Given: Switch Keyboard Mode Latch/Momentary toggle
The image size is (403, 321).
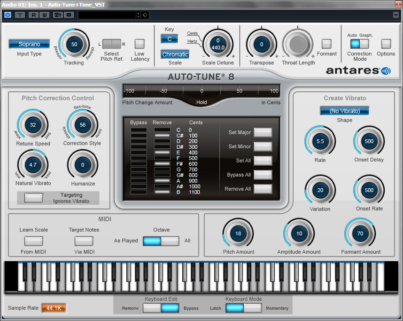Looking at the screenshot, I should [x=243, y=308].
